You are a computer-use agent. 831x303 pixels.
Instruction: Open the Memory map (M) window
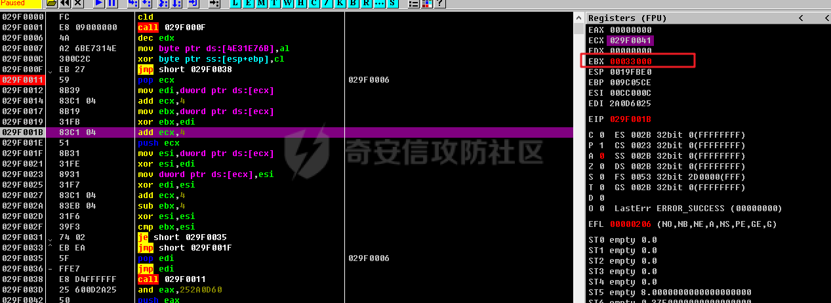pos(262,3)
